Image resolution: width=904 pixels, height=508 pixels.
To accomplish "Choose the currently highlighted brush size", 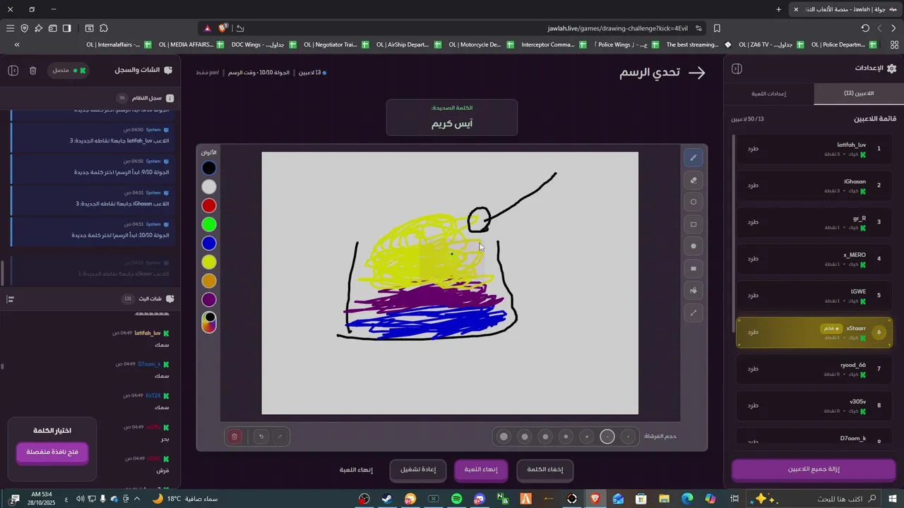I will pos(607,437).
